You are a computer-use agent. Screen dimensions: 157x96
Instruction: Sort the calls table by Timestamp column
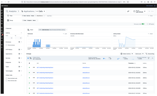(x=132, y=63)
